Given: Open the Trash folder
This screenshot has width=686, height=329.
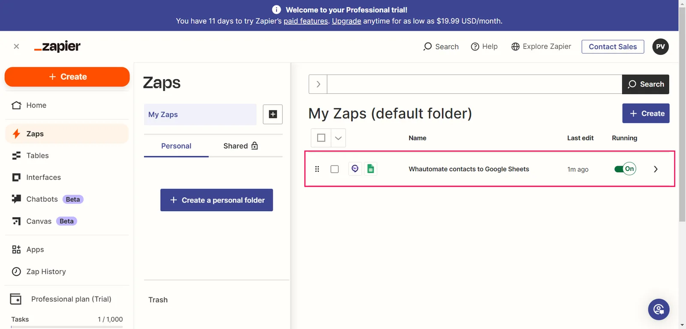Looking at the screenshot, I should coord(158,300).
